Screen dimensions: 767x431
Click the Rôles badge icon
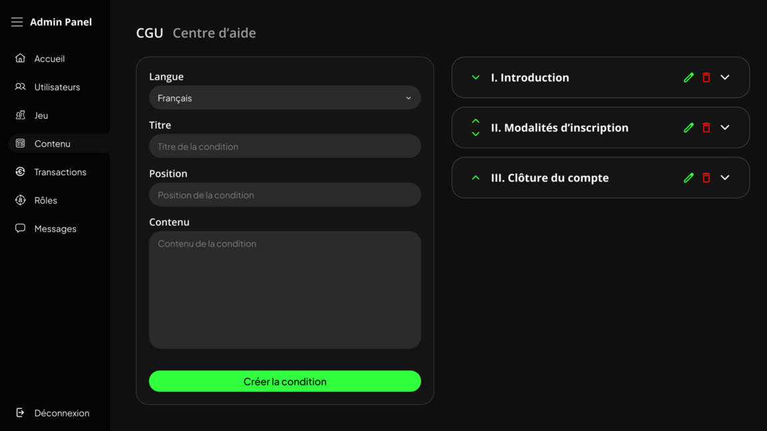pyautogui.click(x=20, y=200)
